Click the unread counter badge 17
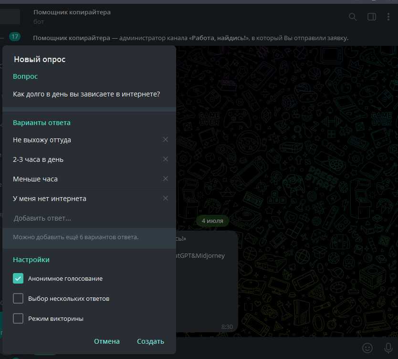398x359 pixels. pyautogui.click(x=15, y=37)
